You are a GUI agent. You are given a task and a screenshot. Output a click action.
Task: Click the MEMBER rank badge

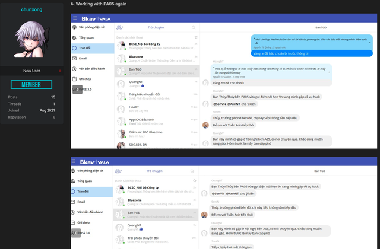click(31, 84)
